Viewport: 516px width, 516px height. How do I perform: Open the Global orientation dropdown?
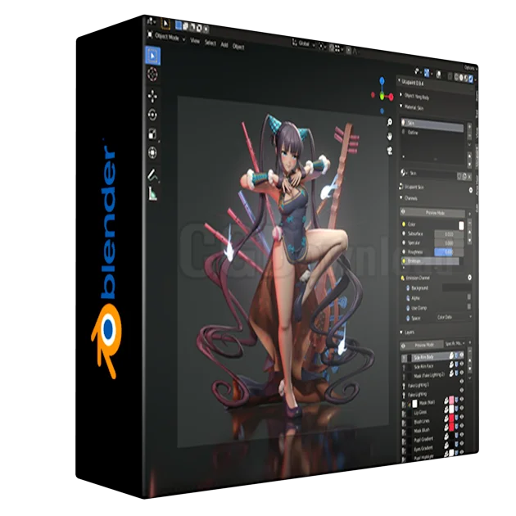pyautogui.click(x=304, y=43)
